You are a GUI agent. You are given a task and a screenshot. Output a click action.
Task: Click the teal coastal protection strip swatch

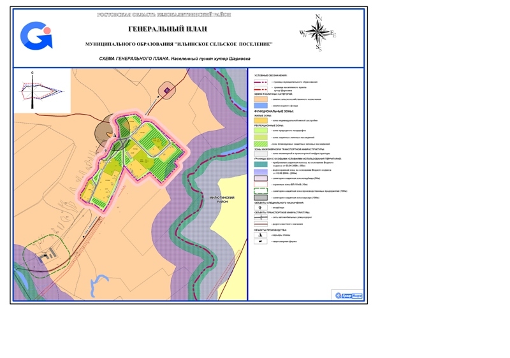tap(261, 164)
